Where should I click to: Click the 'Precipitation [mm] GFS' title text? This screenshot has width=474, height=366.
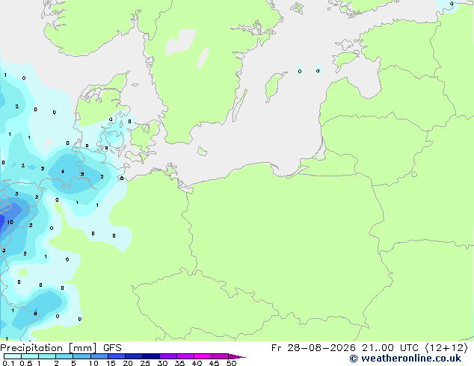[x=61, y=348]
